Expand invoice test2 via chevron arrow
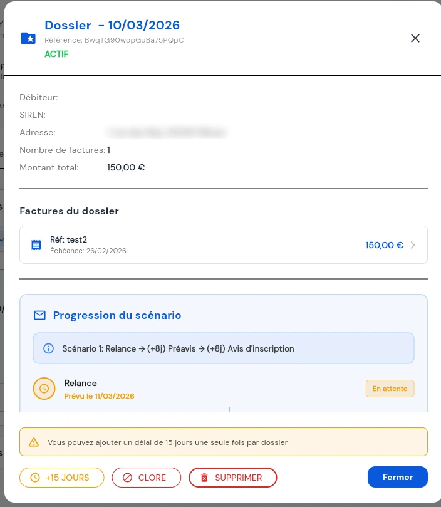 point(413,245)
